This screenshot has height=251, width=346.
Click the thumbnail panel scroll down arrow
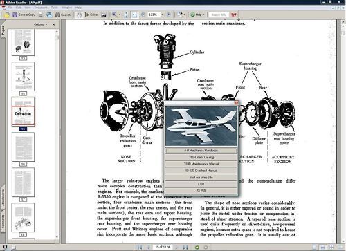(57, 236)
